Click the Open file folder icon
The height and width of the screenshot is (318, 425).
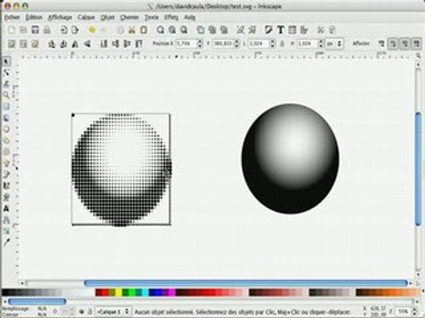pyautogui.click(x=23, y=30)
